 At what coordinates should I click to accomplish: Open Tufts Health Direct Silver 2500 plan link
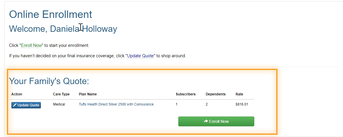click(x=116, y=104)
